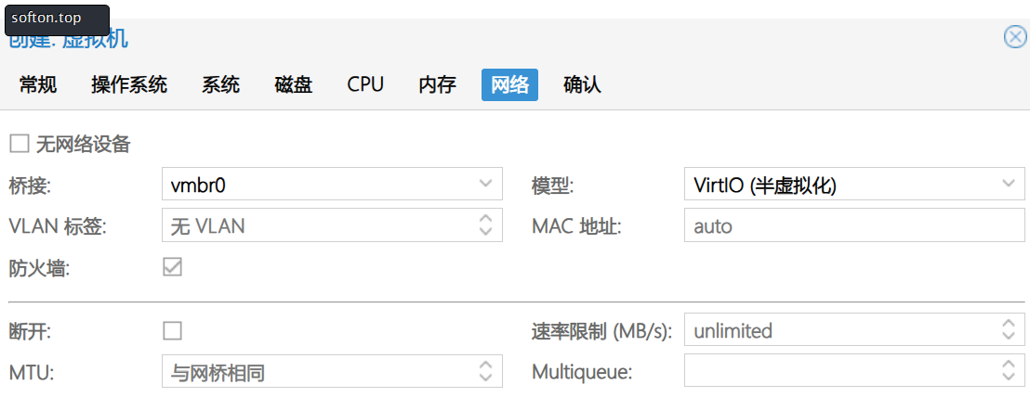Open the 内存 tab

438,84
